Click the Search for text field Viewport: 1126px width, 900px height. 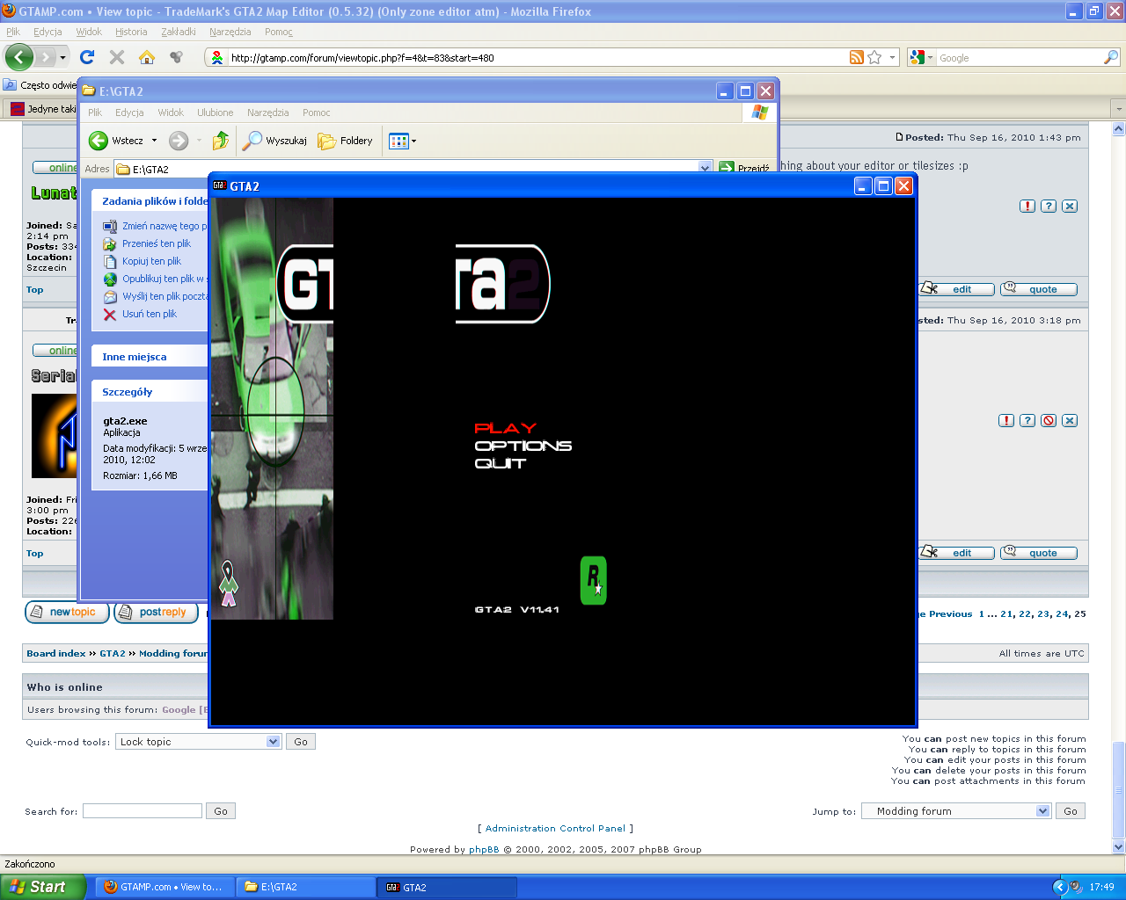pyautogui.click(x=143, y=811)
